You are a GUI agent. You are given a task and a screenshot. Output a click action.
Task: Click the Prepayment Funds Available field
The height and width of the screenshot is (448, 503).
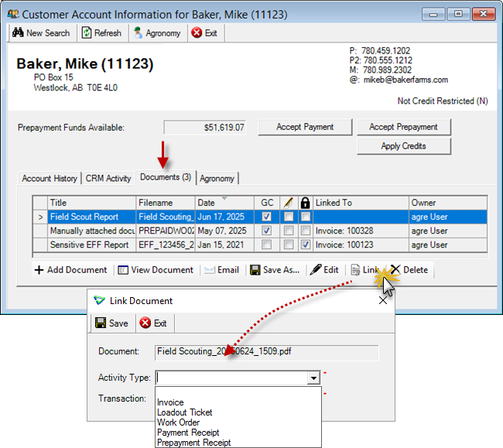point(204,128)
